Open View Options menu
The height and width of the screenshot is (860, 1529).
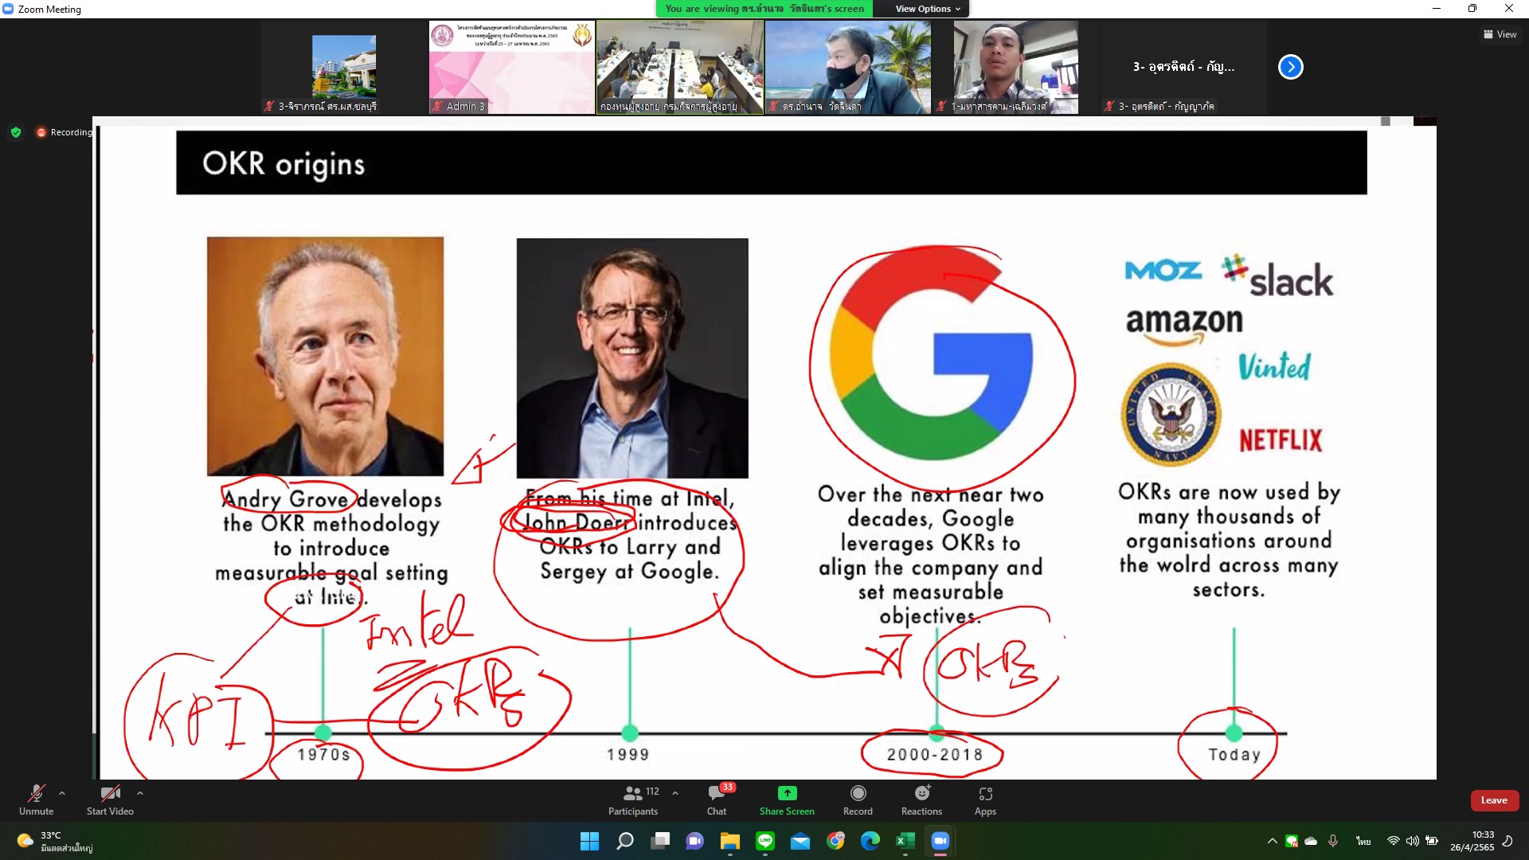pos(927,9)
